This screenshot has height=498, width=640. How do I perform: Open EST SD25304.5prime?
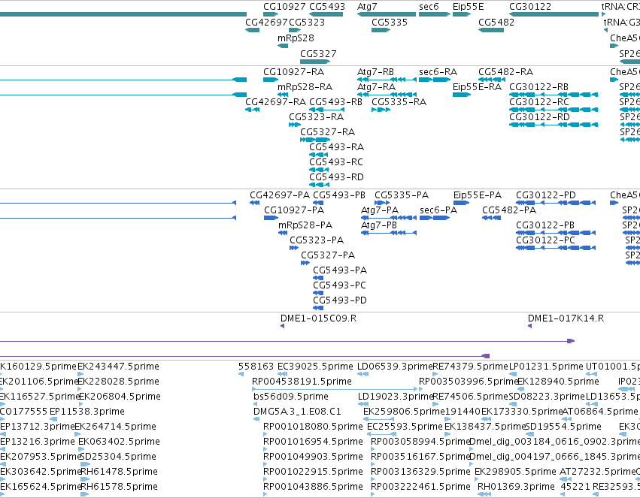[85, 464]
